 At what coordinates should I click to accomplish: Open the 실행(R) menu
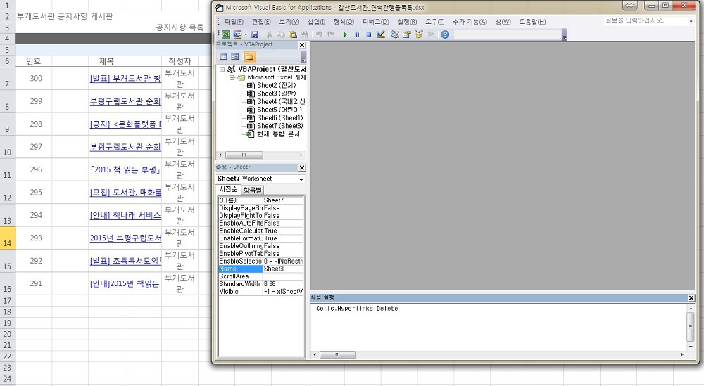[407, 22]
